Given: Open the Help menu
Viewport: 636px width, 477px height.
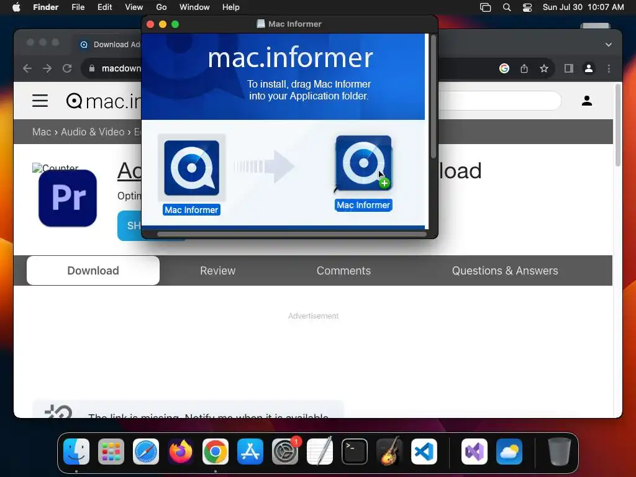Looking at the screenshot, I should tap(231, 7).
